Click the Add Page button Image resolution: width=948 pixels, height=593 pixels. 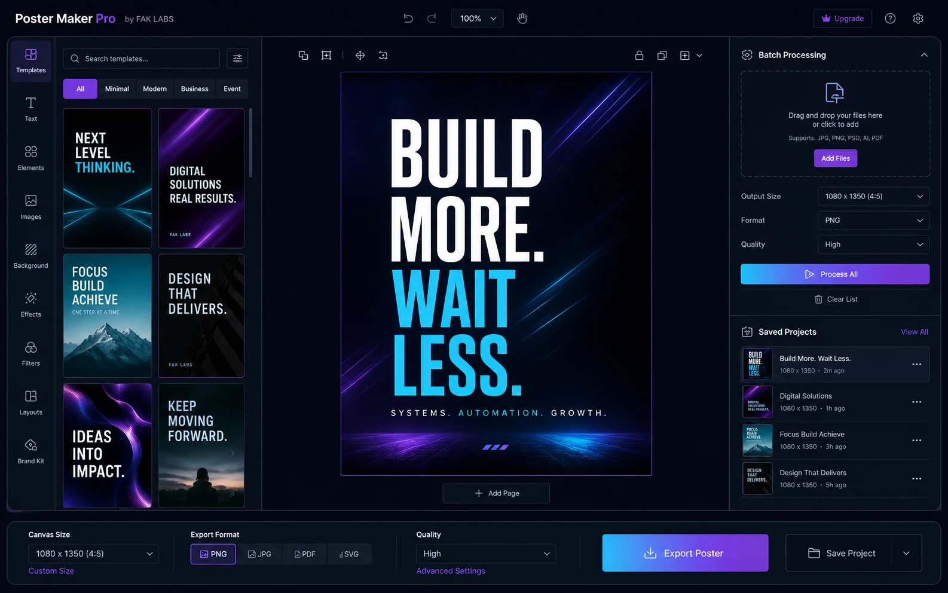496,493
